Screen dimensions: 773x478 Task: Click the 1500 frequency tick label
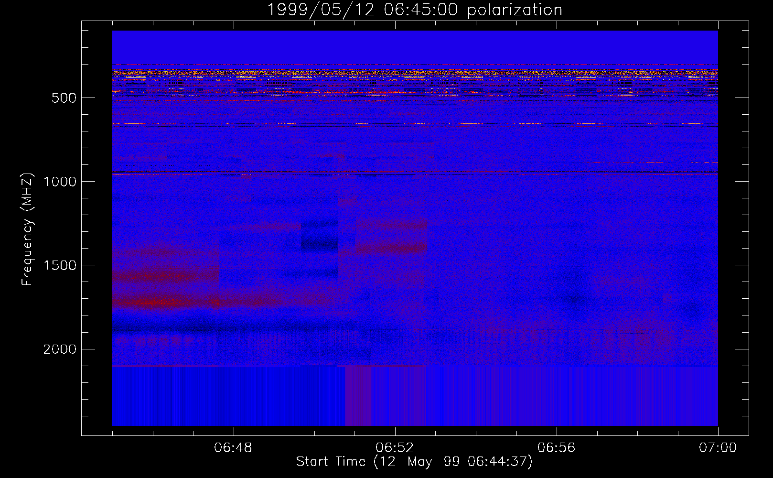pos(60,266)
